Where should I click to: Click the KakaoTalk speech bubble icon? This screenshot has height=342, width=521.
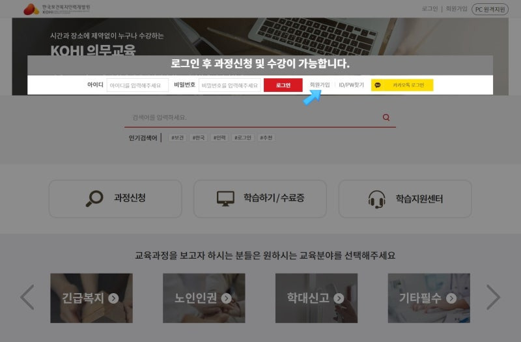tap(378, 85)
